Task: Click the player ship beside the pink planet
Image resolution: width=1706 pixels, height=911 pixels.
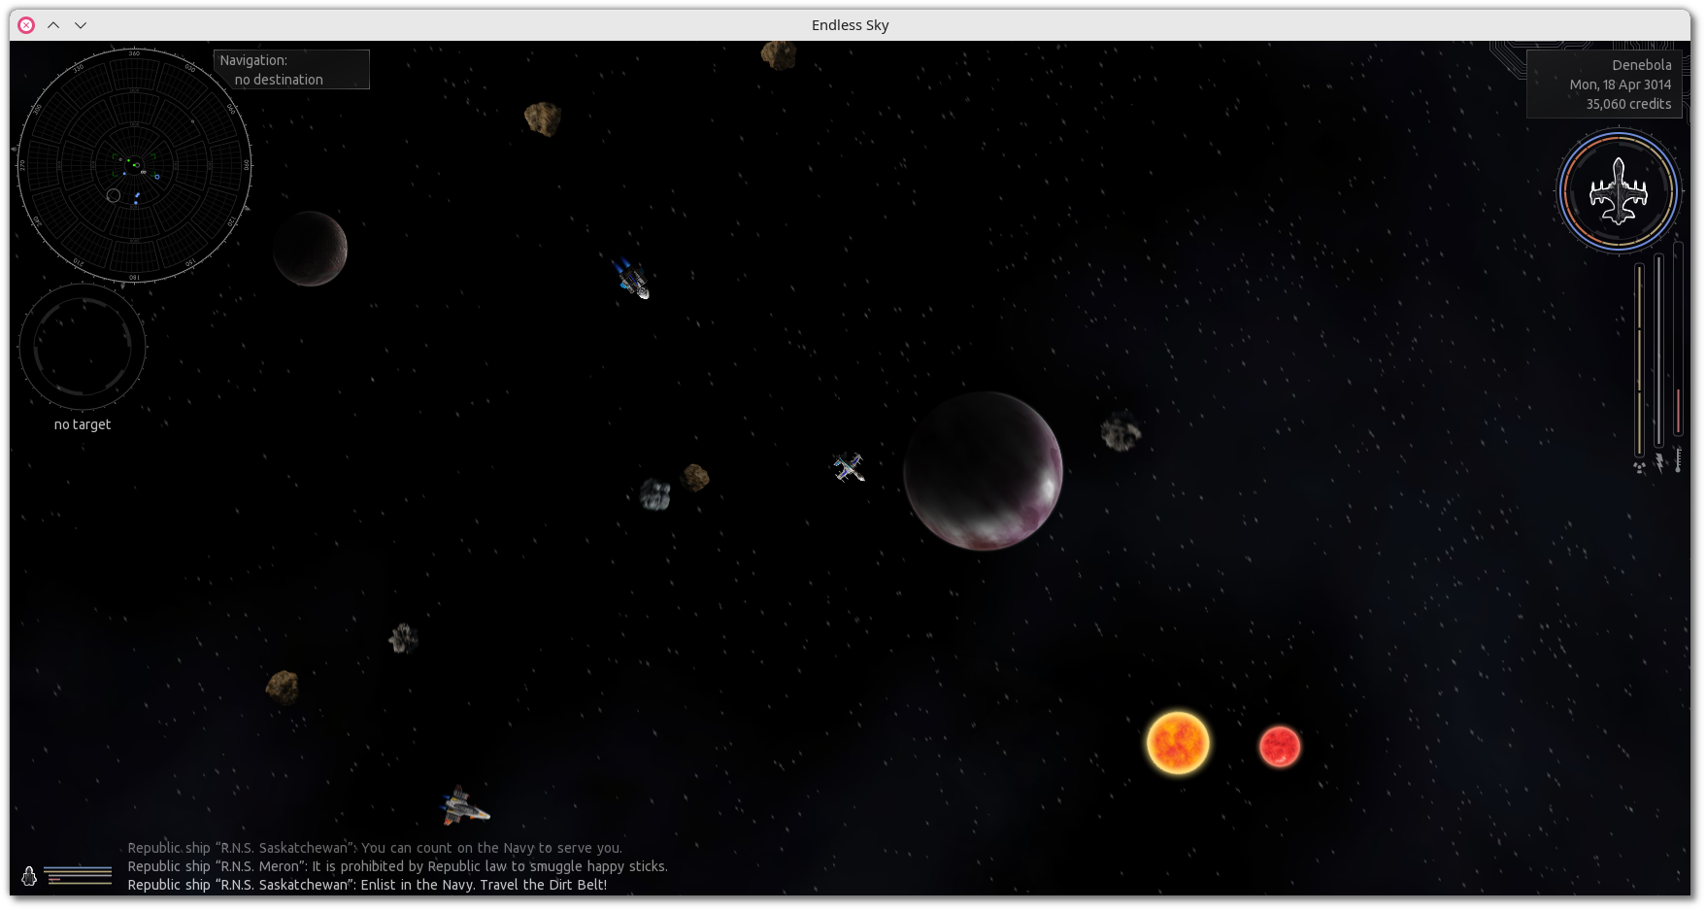Action: [848, 467]
